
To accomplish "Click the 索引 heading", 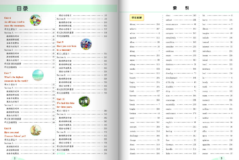I will 181,8.
